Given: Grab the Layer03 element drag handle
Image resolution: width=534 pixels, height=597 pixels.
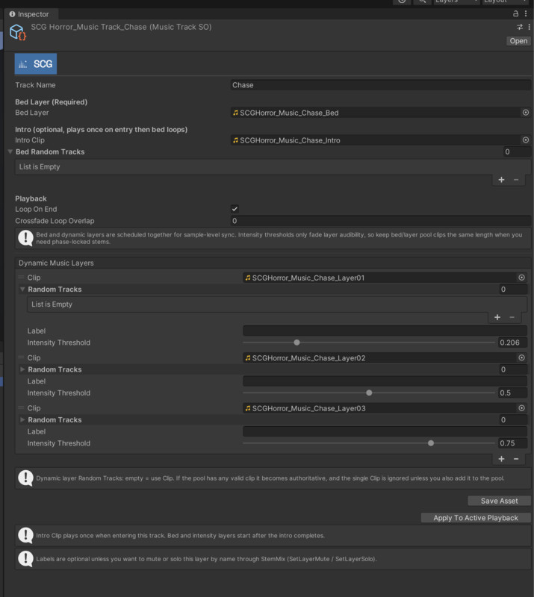Looking at the screenshot, I should coord(21,407).
